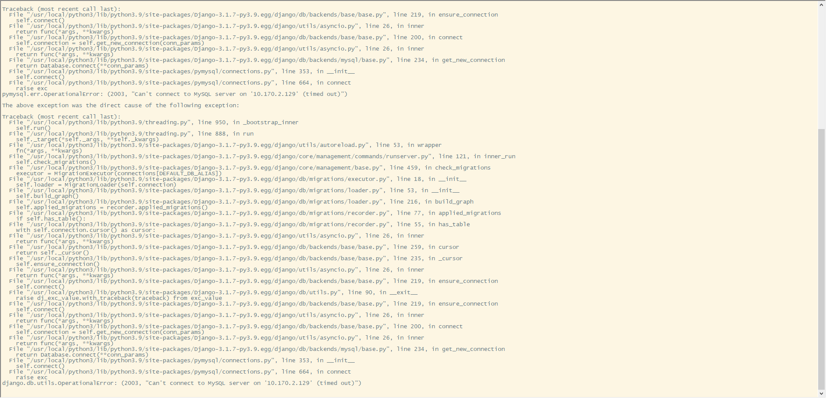The width and height of the screenshot is (826, 398).
Task: Click the scrollbar down arrow
Action: (x=822, y=394)
